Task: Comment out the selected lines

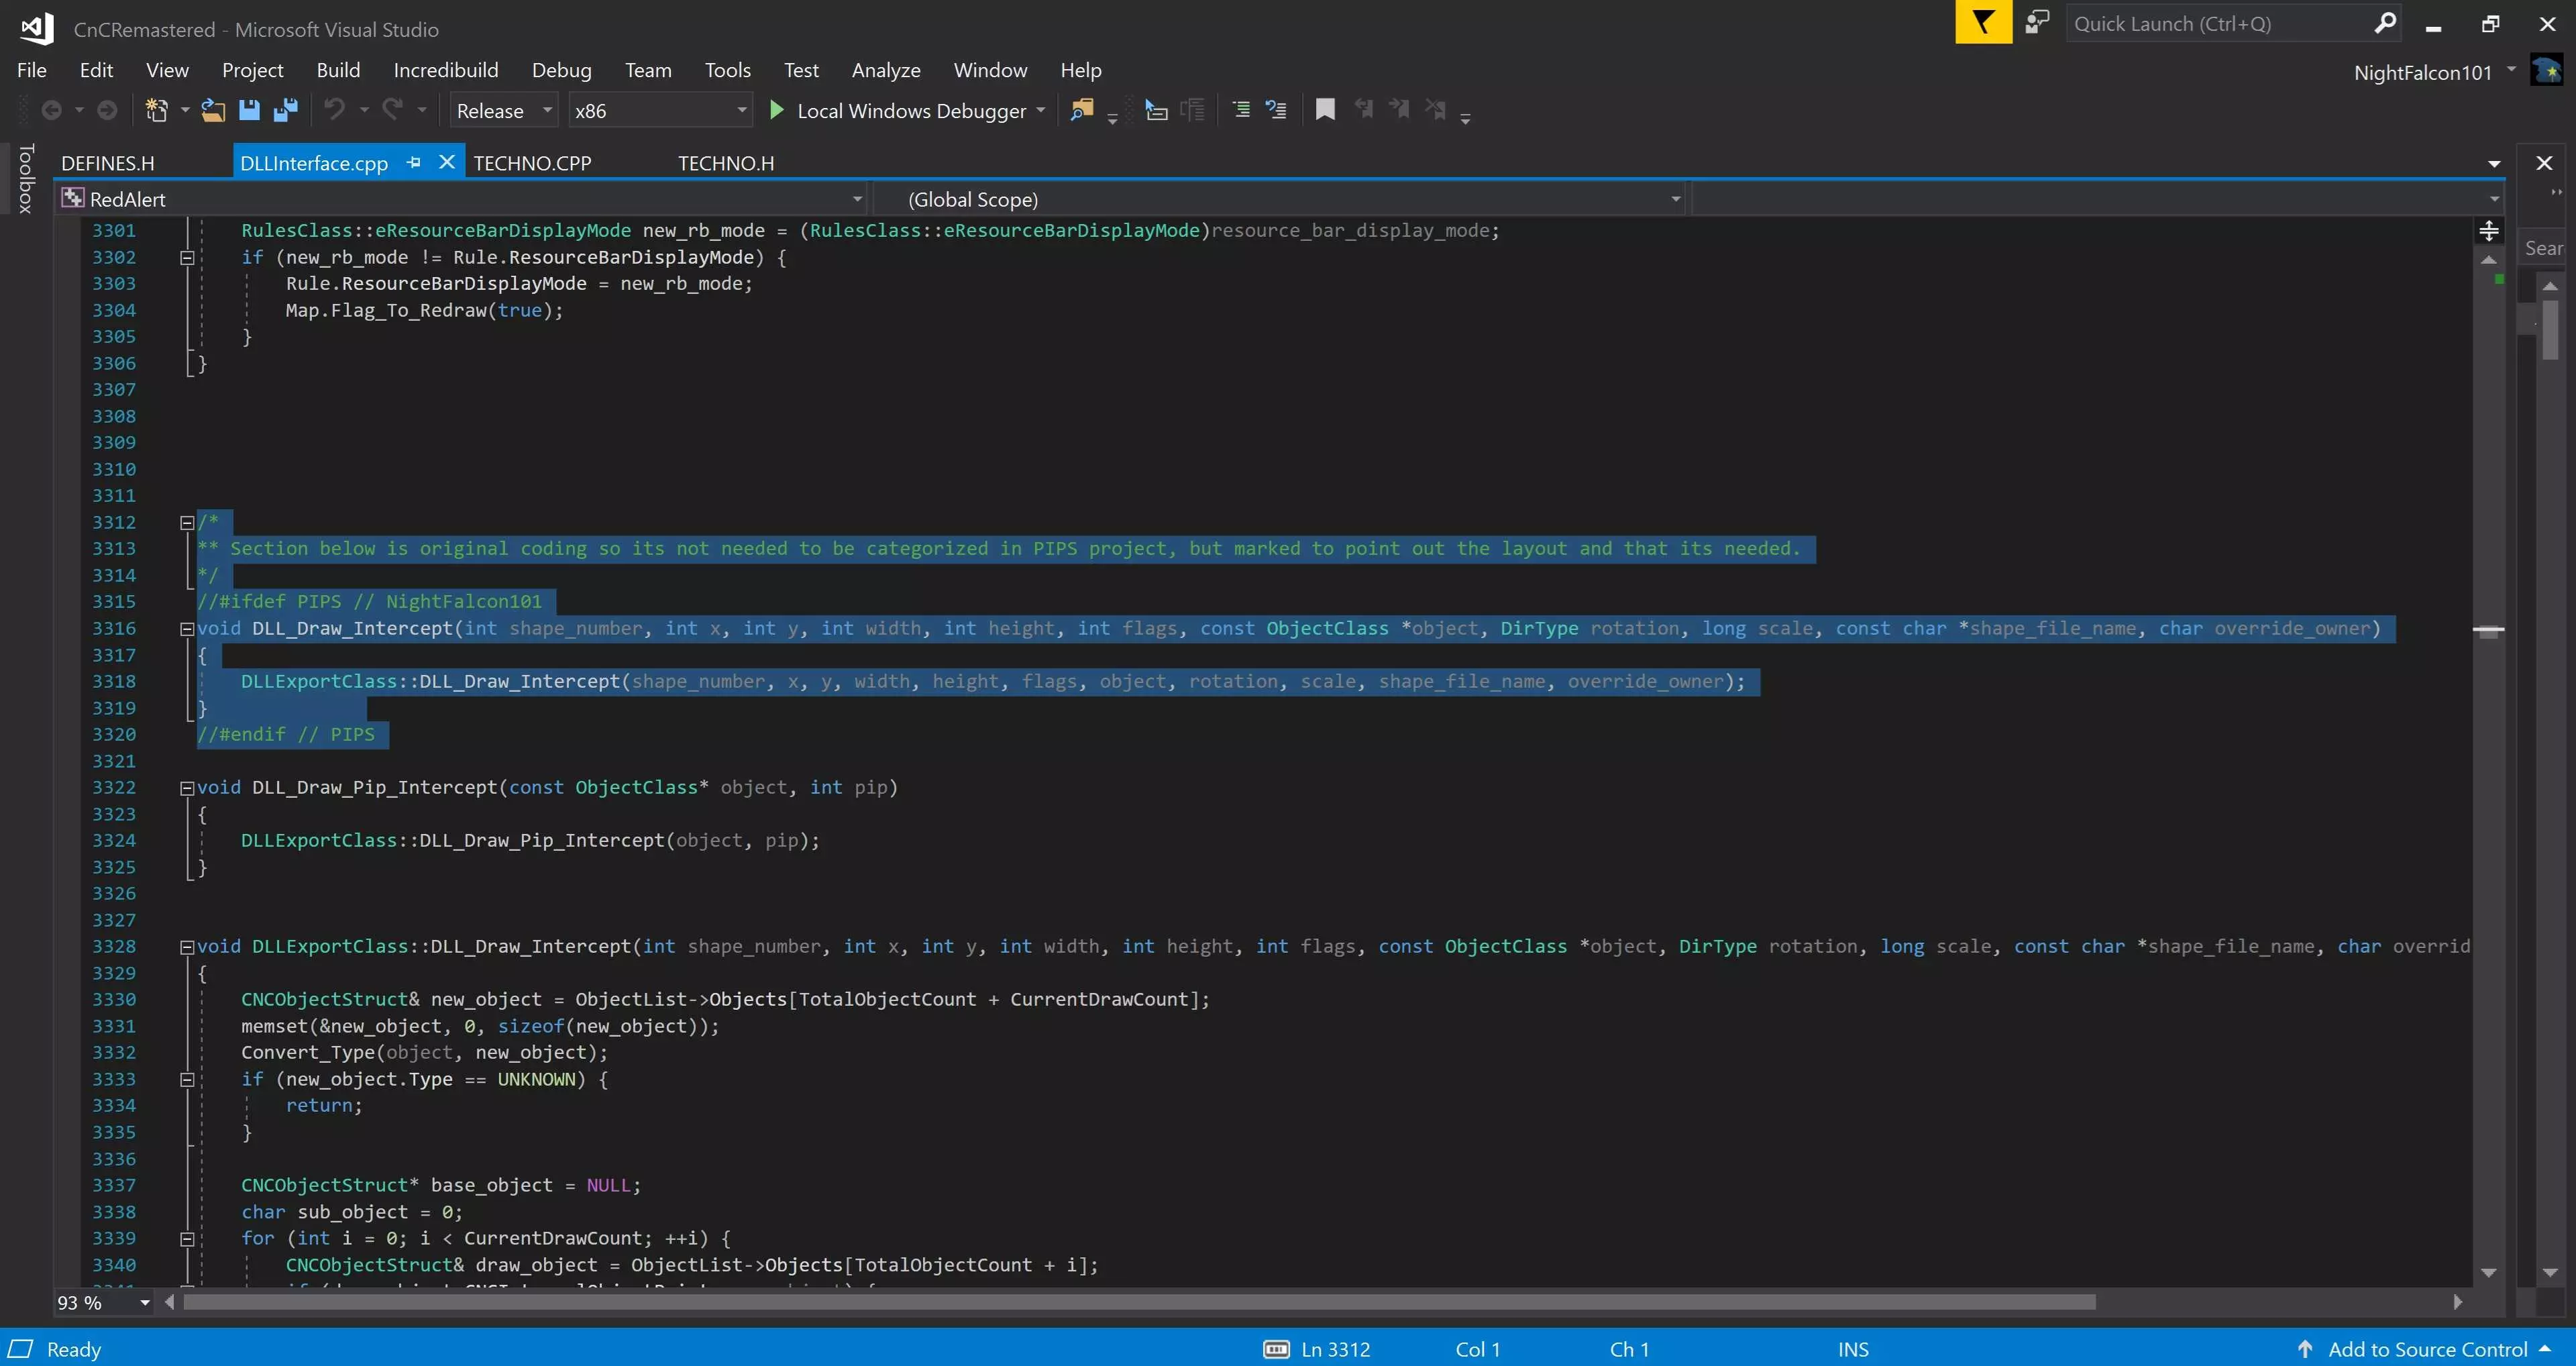Action: 1241,110
